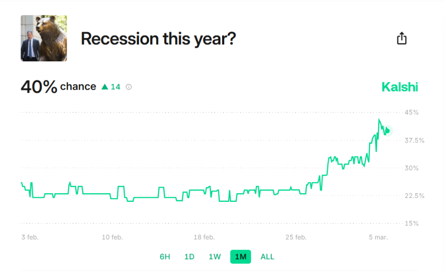Select the 6H time range
The height and width of the screenshot is (271, 445).
165,257
